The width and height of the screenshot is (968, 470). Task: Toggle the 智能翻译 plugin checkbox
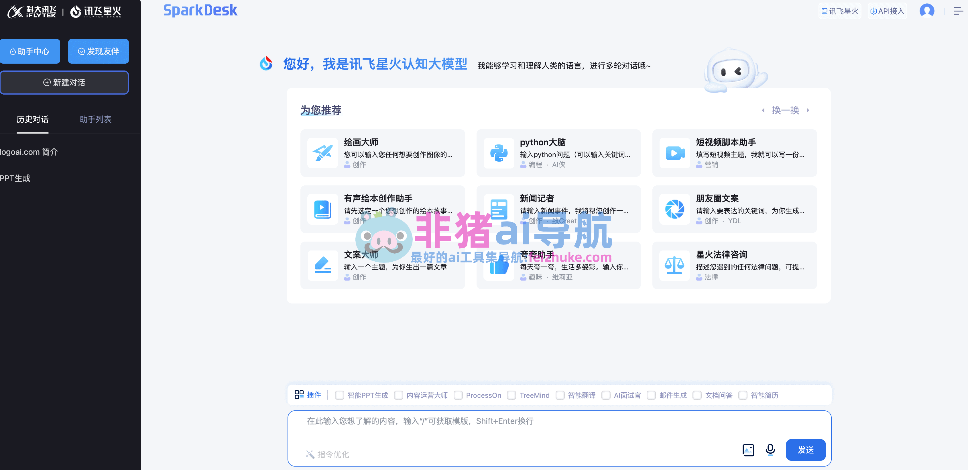(560, 395)
